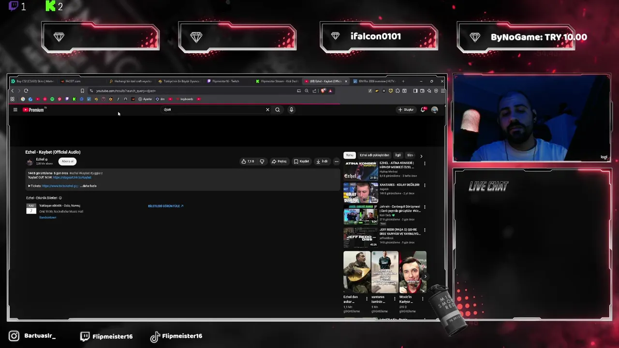Click info icon next to Ezhel - Etkinlik Biletleri
This screenshot has width=619, height=348.
[60, 198]
